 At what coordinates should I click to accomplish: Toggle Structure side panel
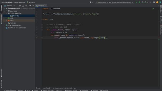pyautogui.click(x=1, y=84)
